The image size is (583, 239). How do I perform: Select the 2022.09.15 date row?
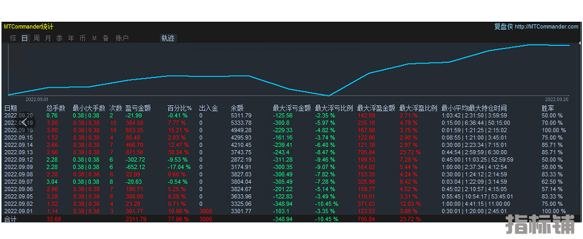19,137
